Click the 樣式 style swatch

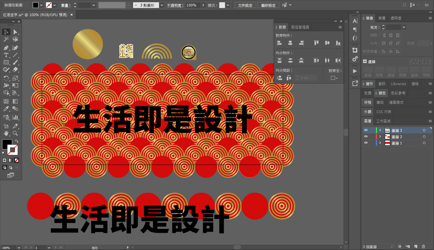coord(222,5)
